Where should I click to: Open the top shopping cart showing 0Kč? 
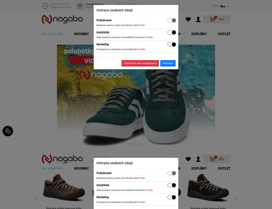(217, 19)
